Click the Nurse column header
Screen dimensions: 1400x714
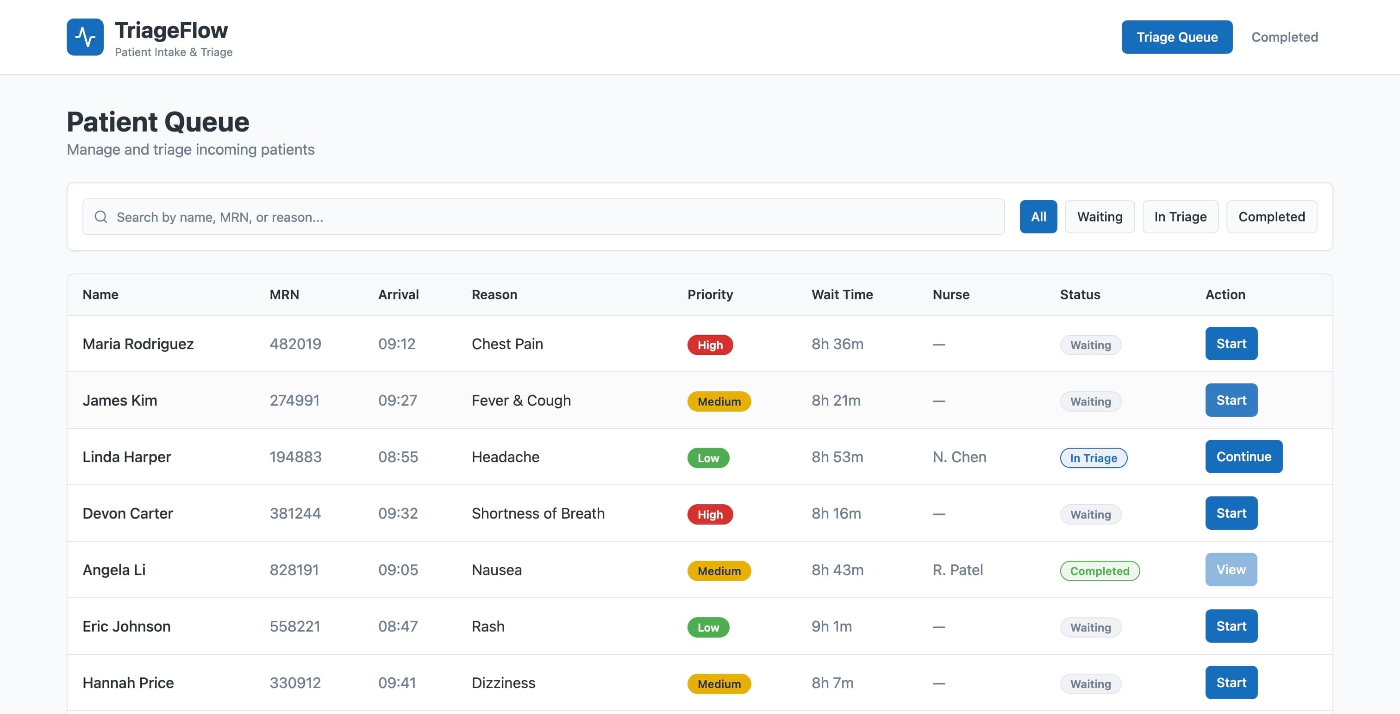(x=950, y=294)
